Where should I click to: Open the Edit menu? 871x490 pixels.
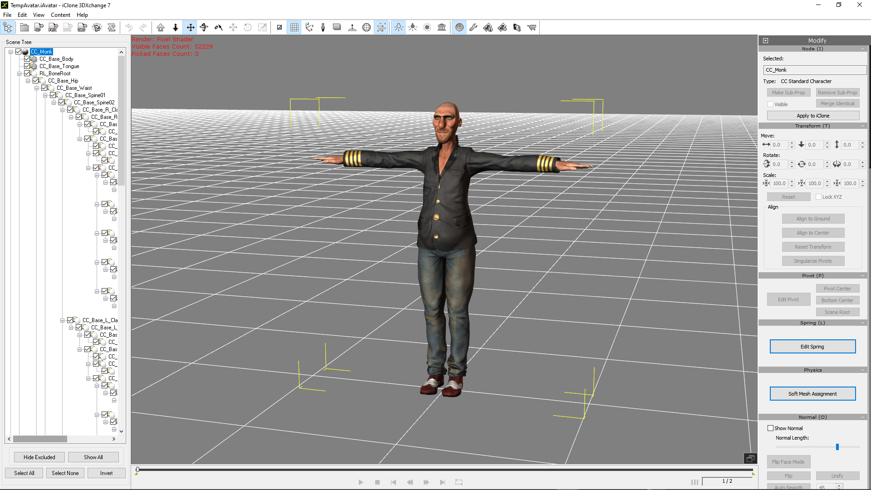(22, 15)
